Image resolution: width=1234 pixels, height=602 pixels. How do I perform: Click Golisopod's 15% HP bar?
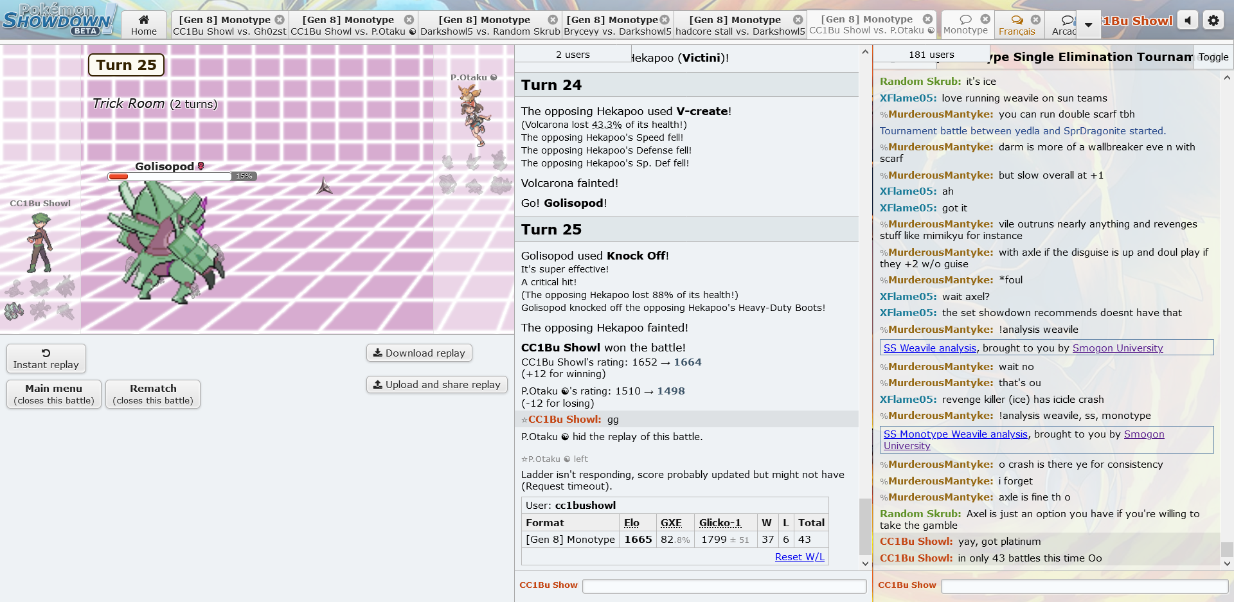click(x=182, y=176)
